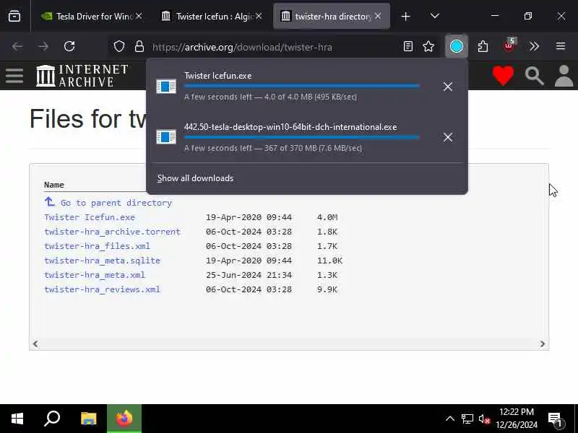Click the Name column header
Viewport: 578px width, 433px height.
[x=53, y=185]
